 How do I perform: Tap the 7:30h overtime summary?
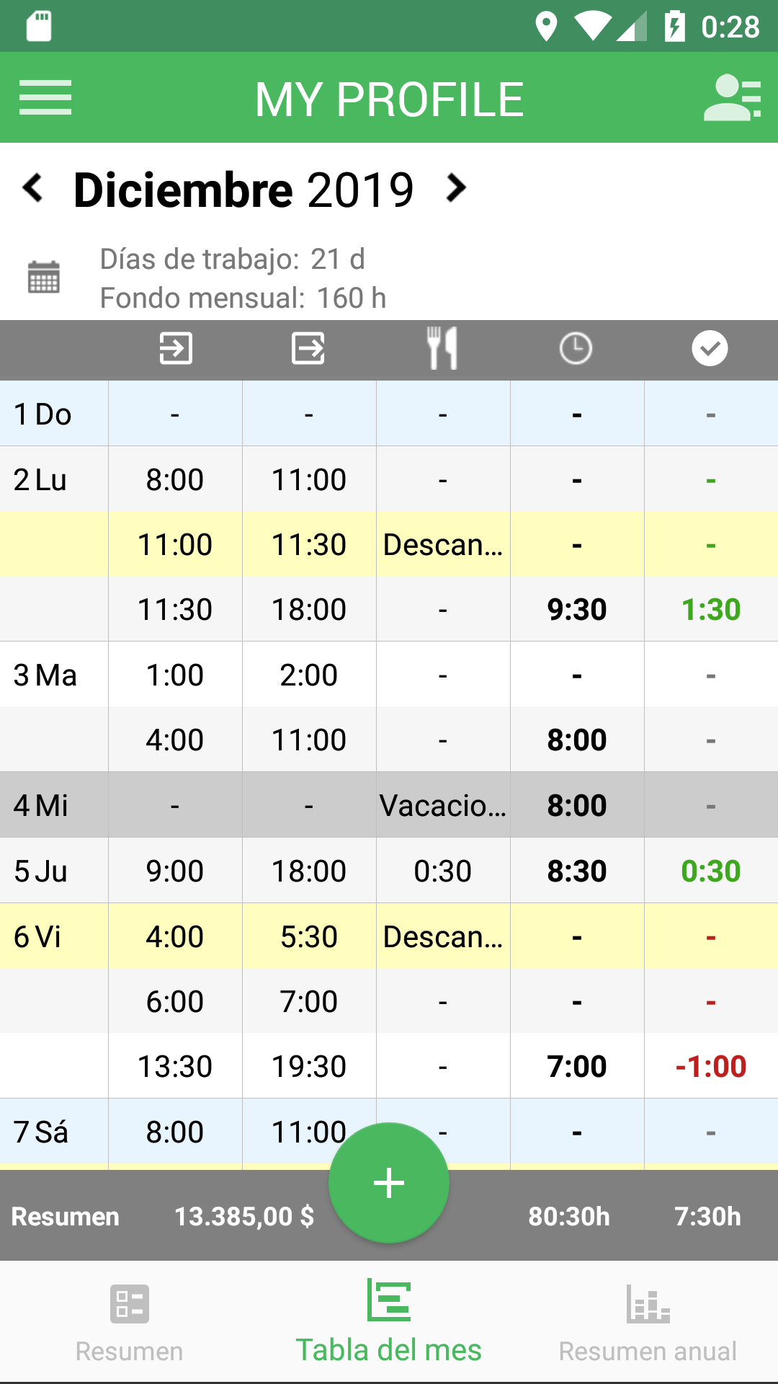coord(707,1216)
